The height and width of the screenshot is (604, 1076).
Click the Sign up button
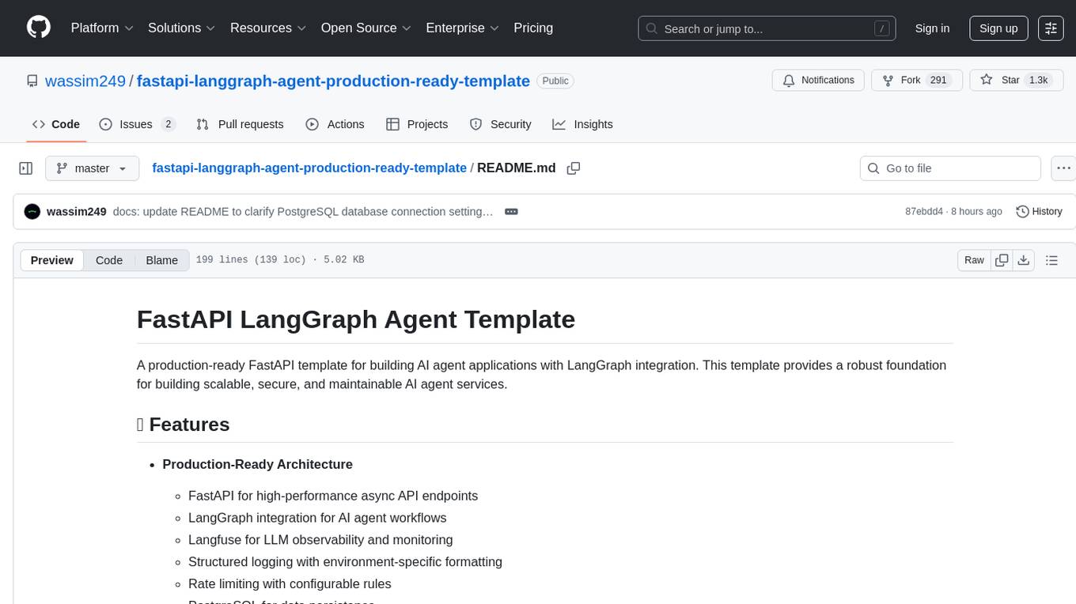[x=998, y=28]
